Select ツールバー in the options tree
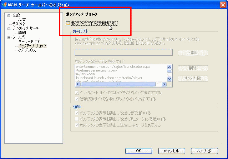This screenshot has width=228, height=159. (x=20, y=37)
